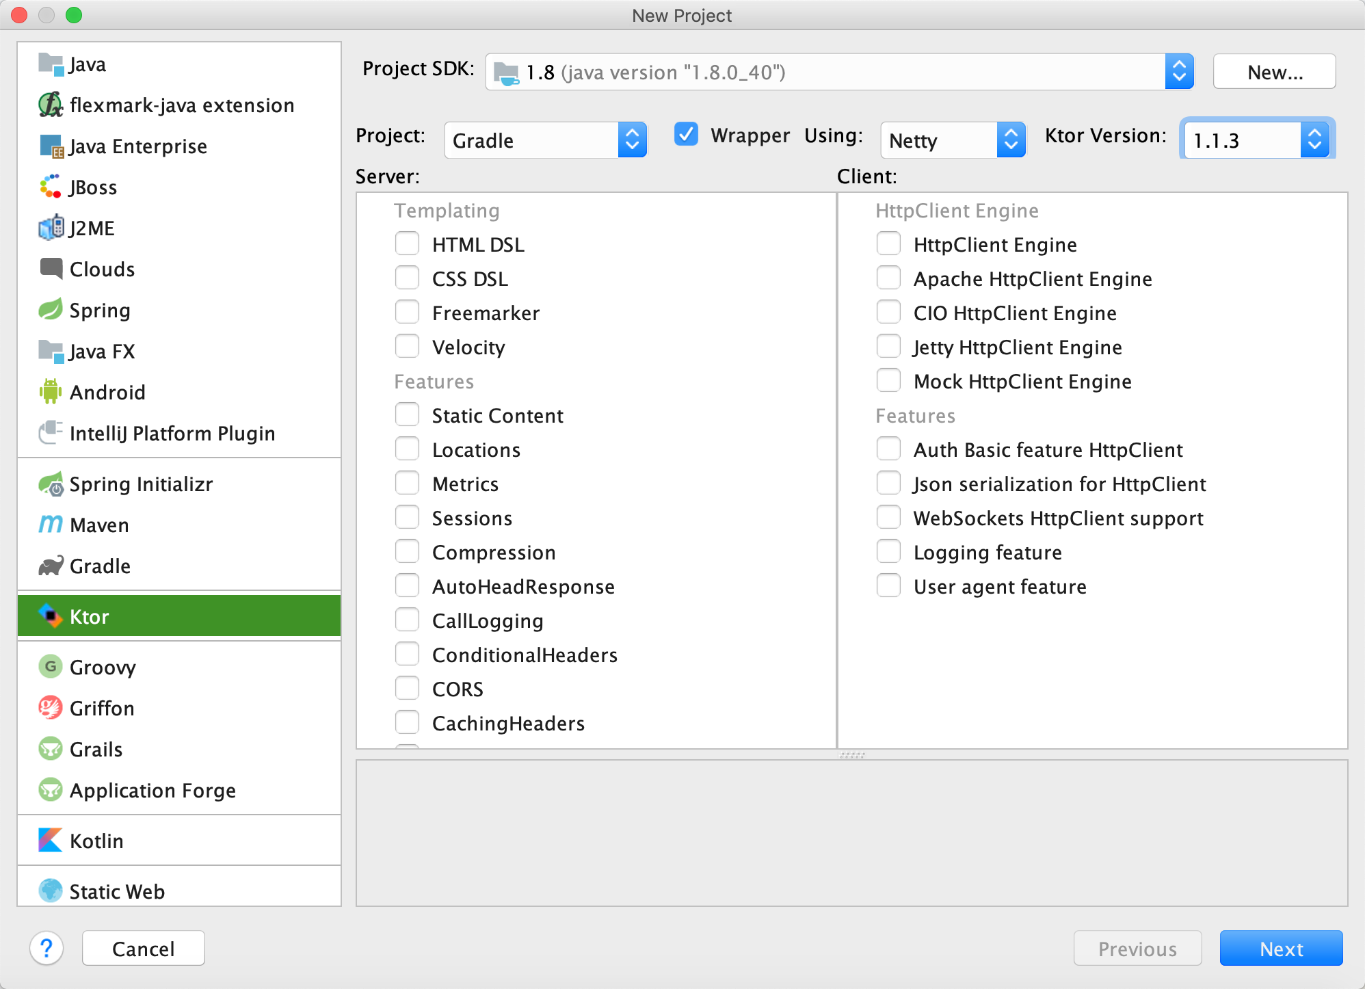Image resolution: width=1365 pixels, height=989 pixels.
Task: Check the Logging feature option
Action: point(889,551)
